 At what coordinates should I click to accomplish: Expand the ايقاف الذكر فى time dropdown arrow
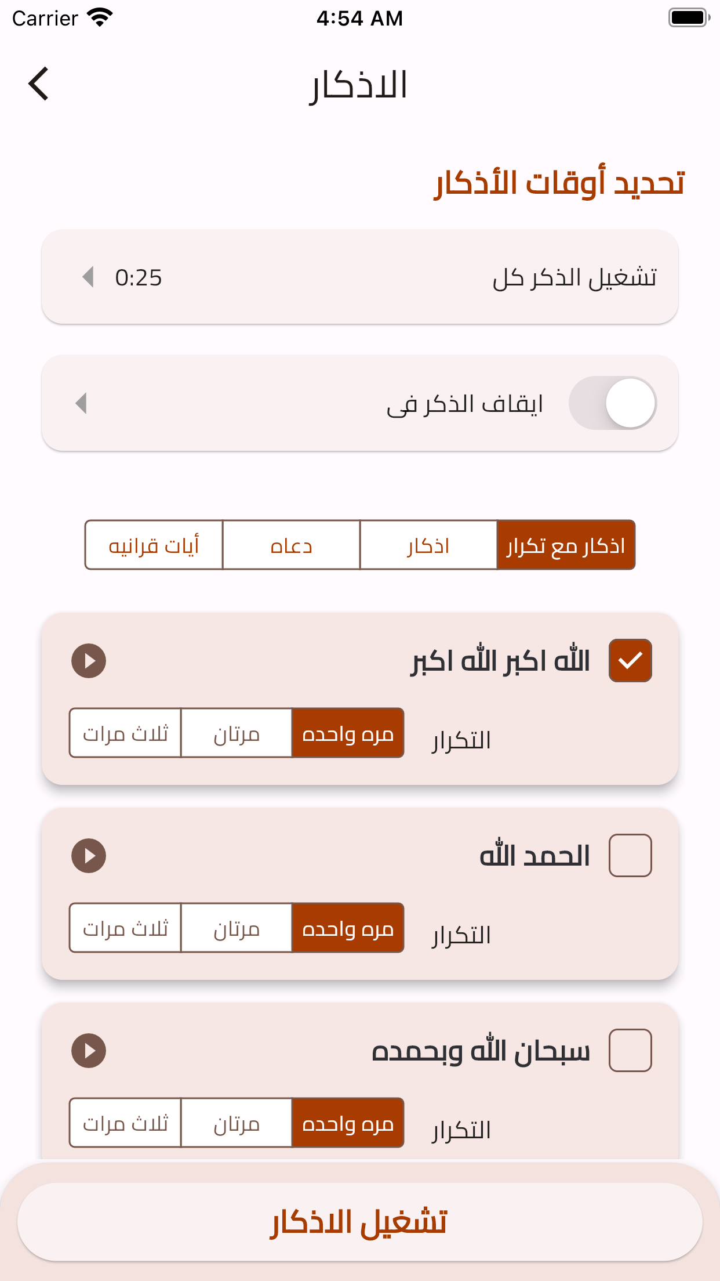[x=81, y=403]
